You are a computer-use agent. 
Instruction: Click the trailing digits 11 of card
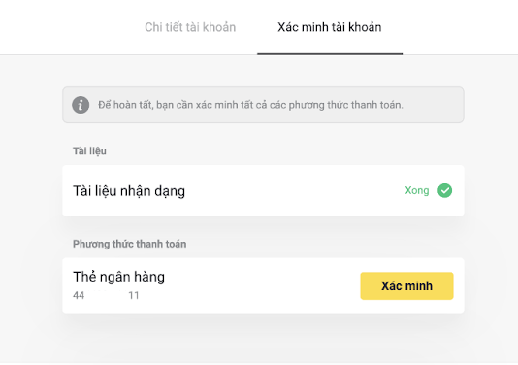click(134, 295)
